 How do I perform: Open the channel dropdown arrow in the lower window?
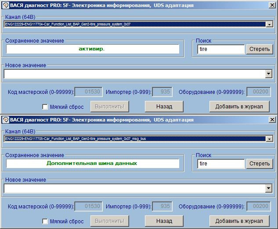pyautogui.click(x=270, y=139)
